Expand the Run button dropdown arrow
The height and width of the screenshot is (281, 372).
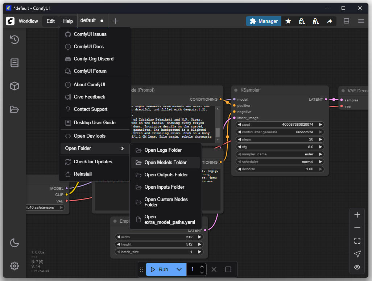pyautogui.click(x=179, y=269)
